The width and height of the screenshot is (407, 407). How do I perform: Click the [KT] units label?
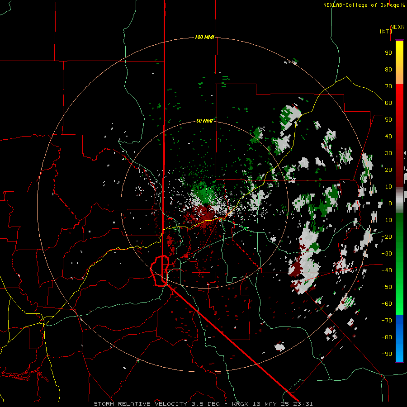click(386, 31)
